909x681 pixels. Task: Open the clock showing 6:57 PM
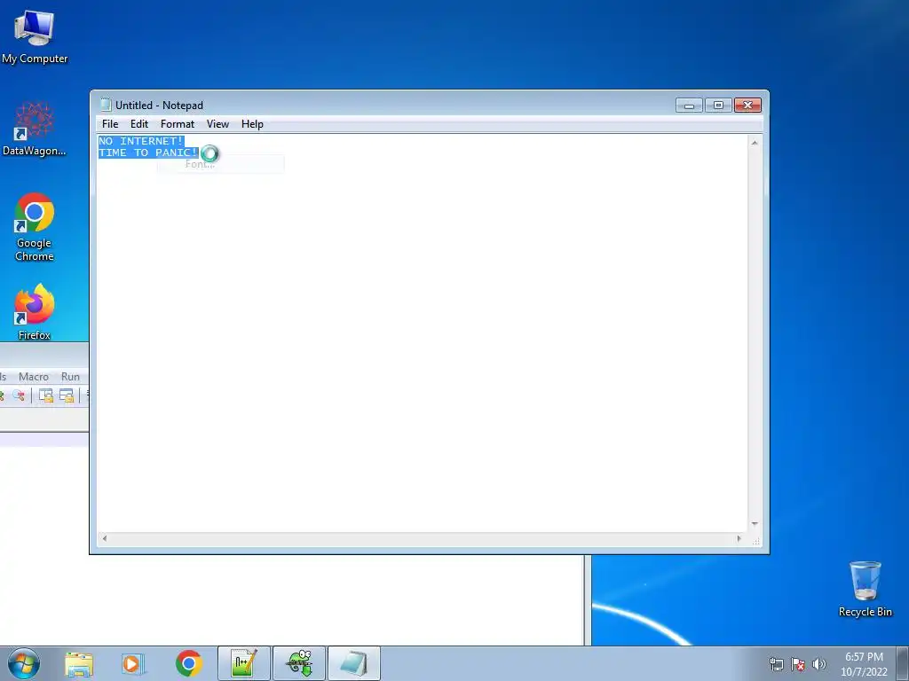[864, 664]
